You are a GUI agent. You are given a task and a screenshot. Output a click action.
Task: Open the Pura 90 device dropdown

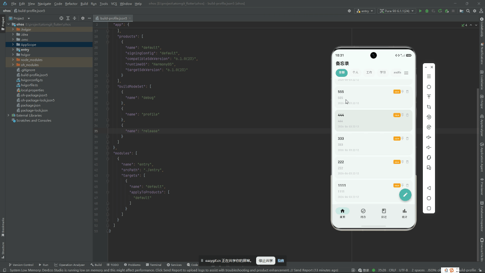tap(397, 11)
